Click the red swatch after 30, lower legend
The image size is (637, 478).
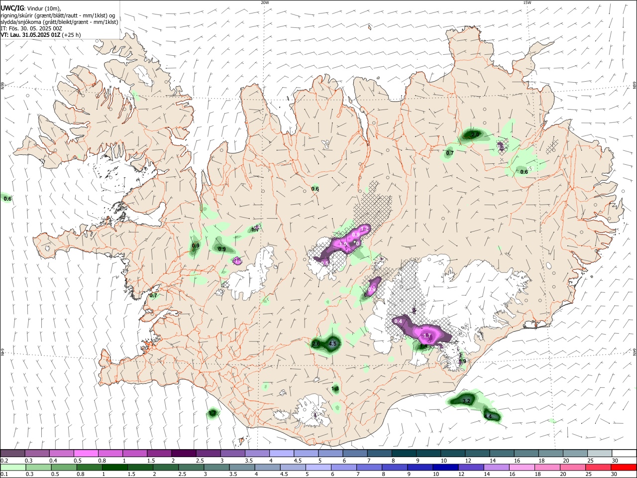[624, 467]
